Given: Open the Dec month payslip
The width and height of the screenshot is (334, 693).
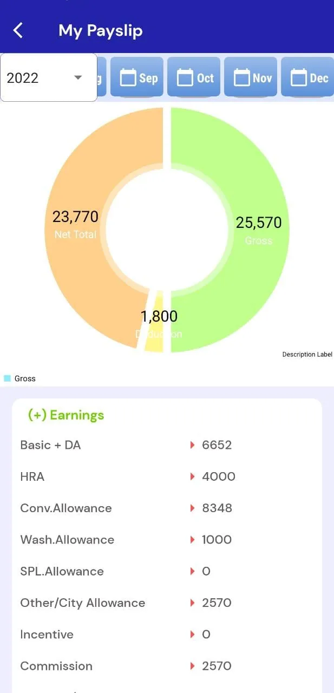Looking at the screenshot, I should click(x=307, y=77).
